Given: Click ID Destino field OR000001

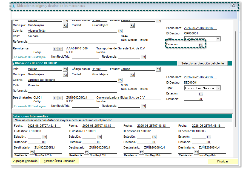Looking at the screenshot, I should click(192, 34).
